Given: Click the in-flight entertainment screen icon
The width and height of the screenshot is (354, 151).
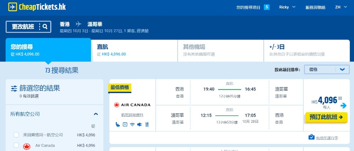Looking at the screenshot, I should pos(125,124).
